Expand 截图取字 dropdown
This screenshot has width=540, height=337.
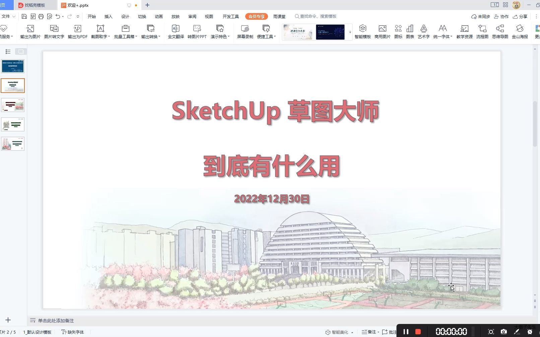[109, 36]
